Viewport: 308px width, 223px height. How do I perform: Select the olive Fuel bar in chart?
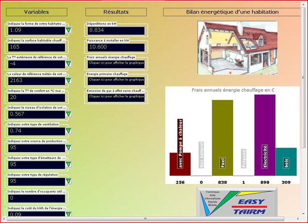(x=222, y=138)
